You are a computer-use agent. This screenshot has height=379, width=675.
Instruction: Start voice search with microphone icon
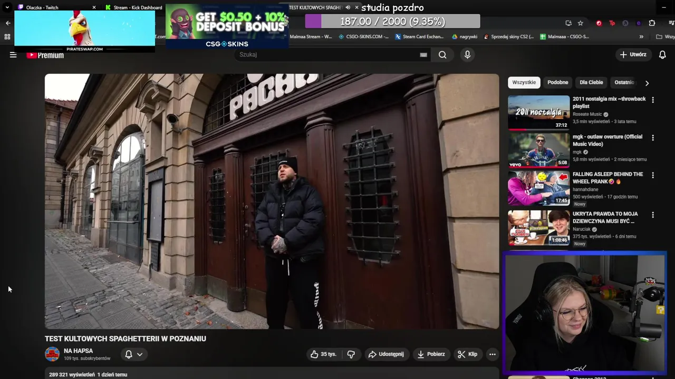pyautogui.click(x=467, y=55)
